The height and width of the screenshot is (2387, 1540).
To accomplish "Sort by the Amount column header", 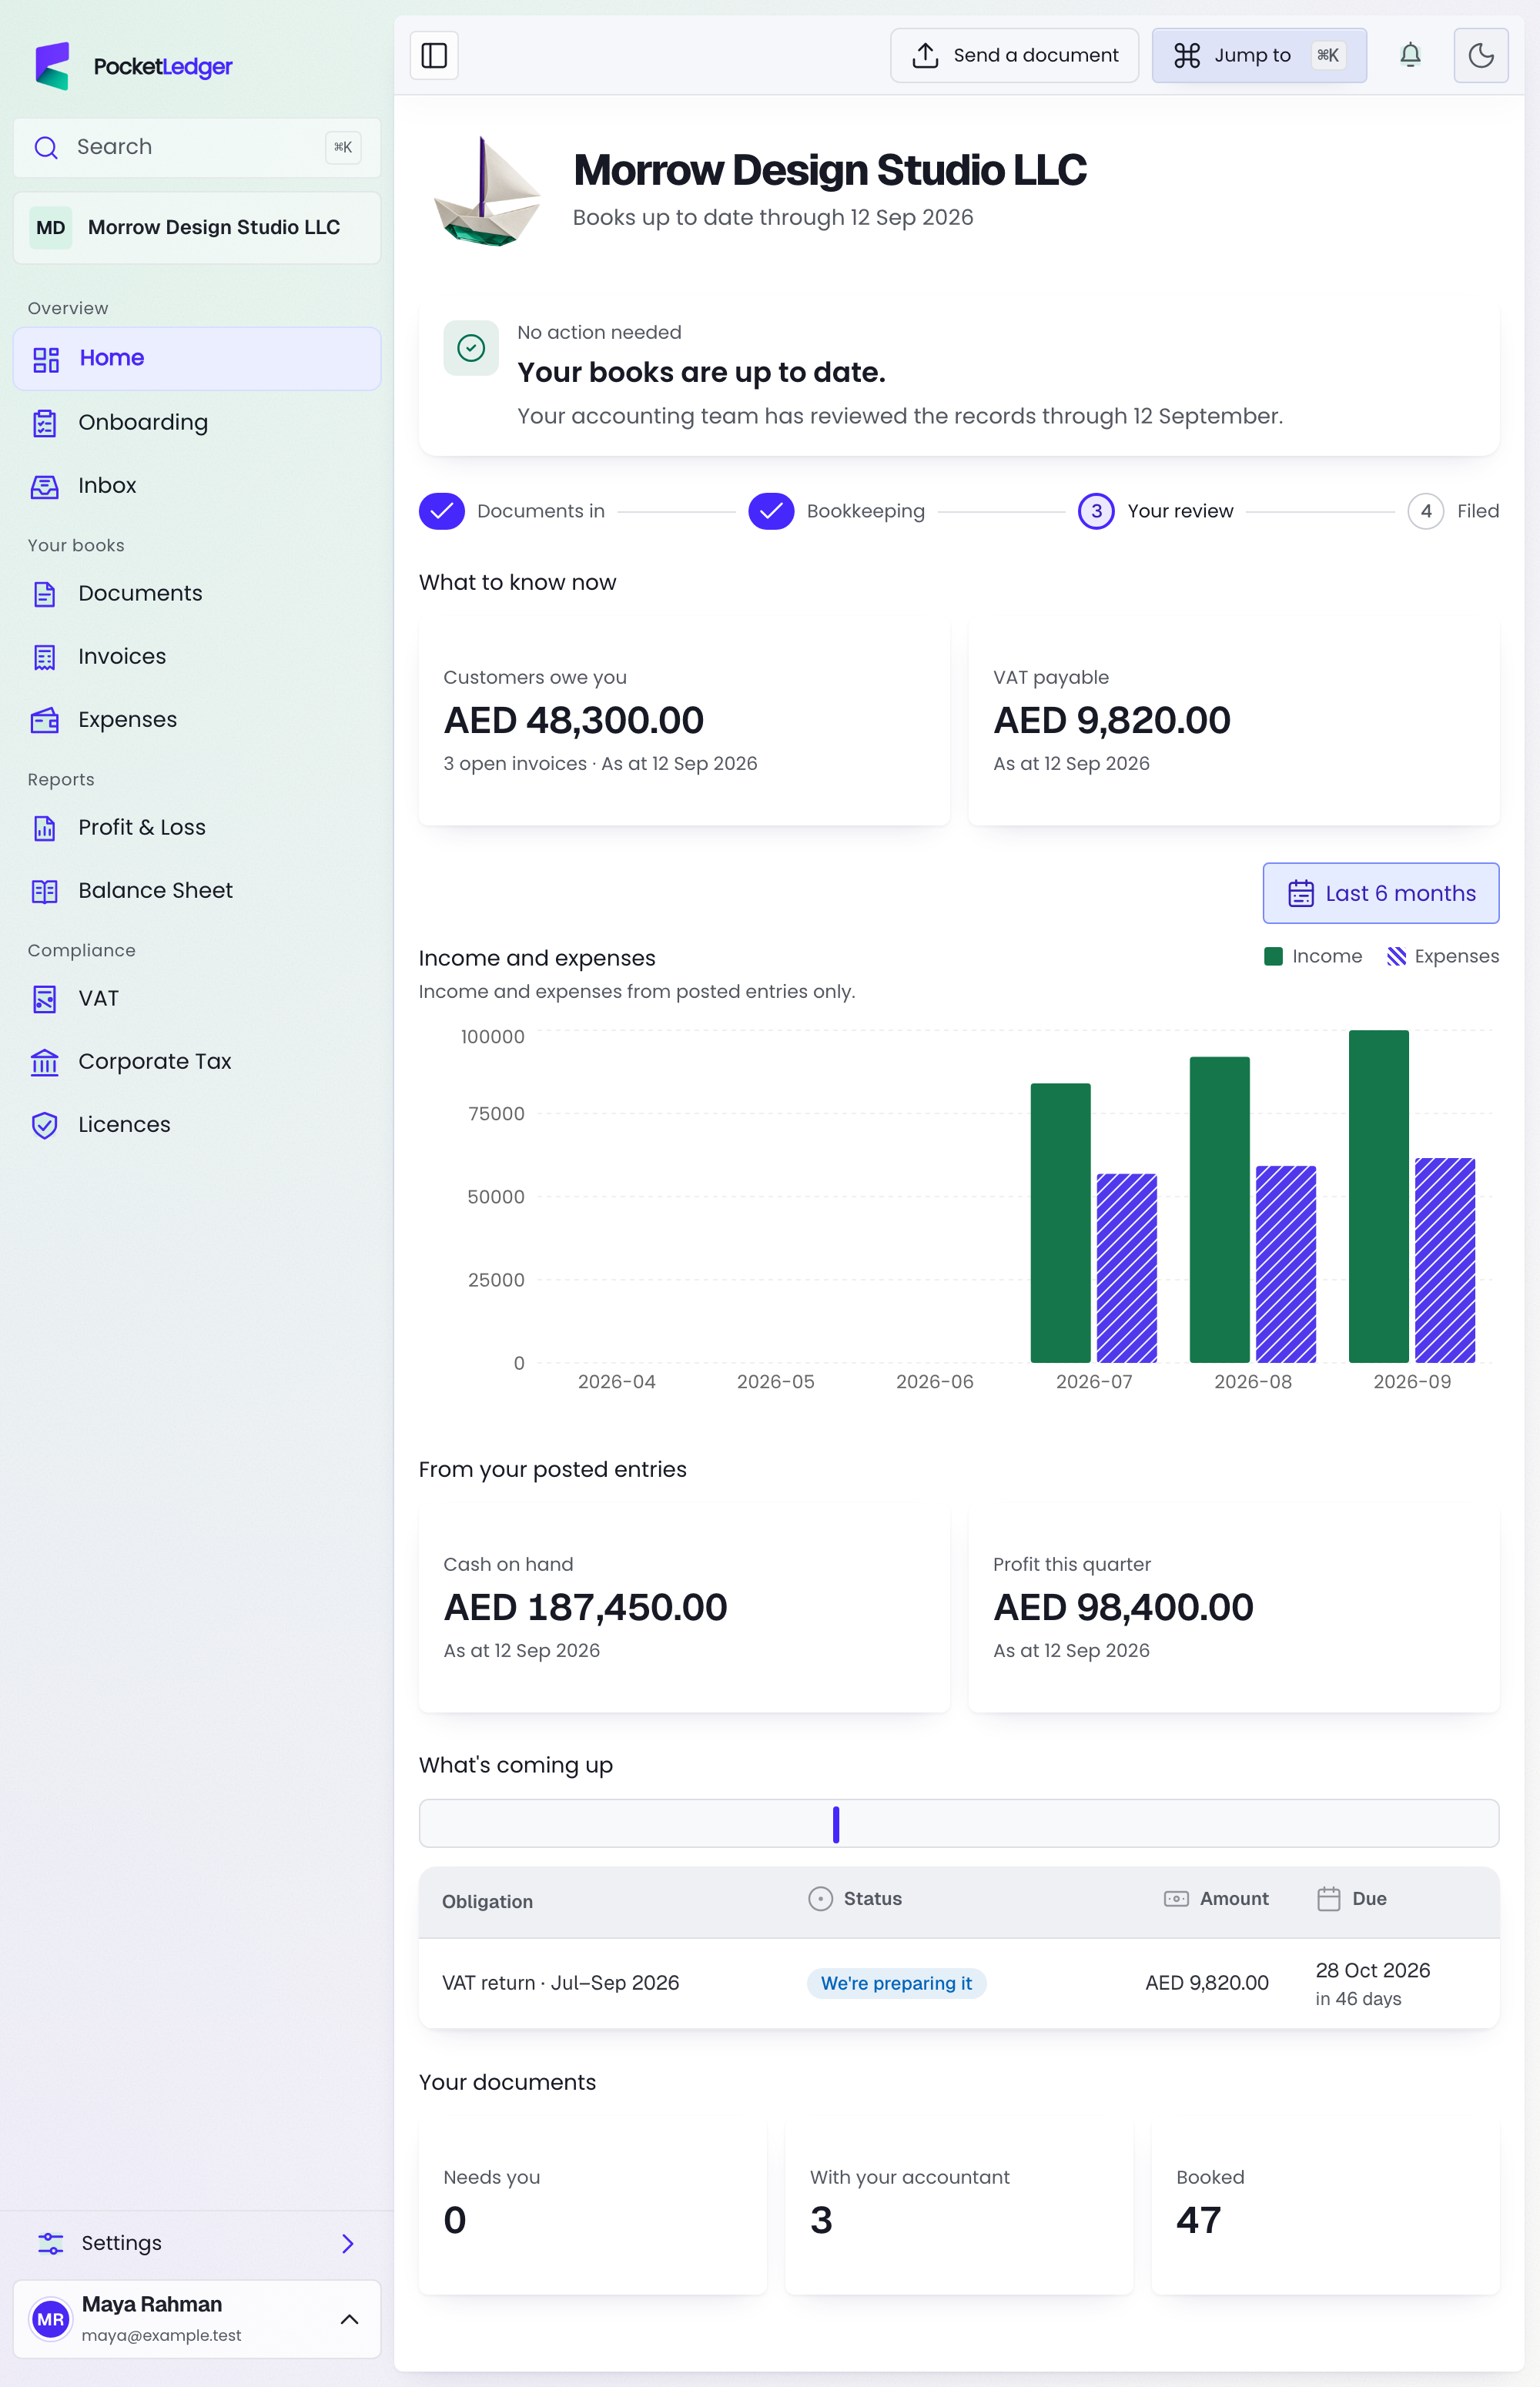I will tap(1216, 1899).
